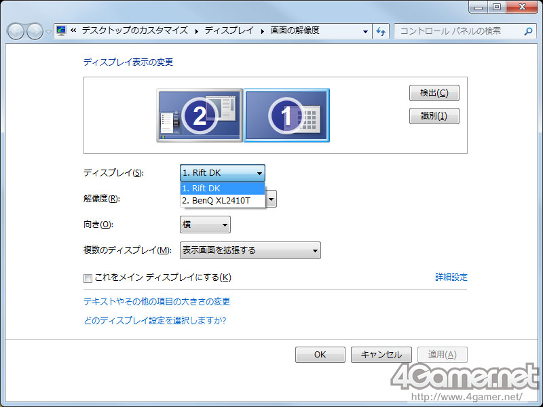Select the monitor 1 display thumbnail
Image resolution: width=543 pixels, height=407 pixels.
click(286, 115)
